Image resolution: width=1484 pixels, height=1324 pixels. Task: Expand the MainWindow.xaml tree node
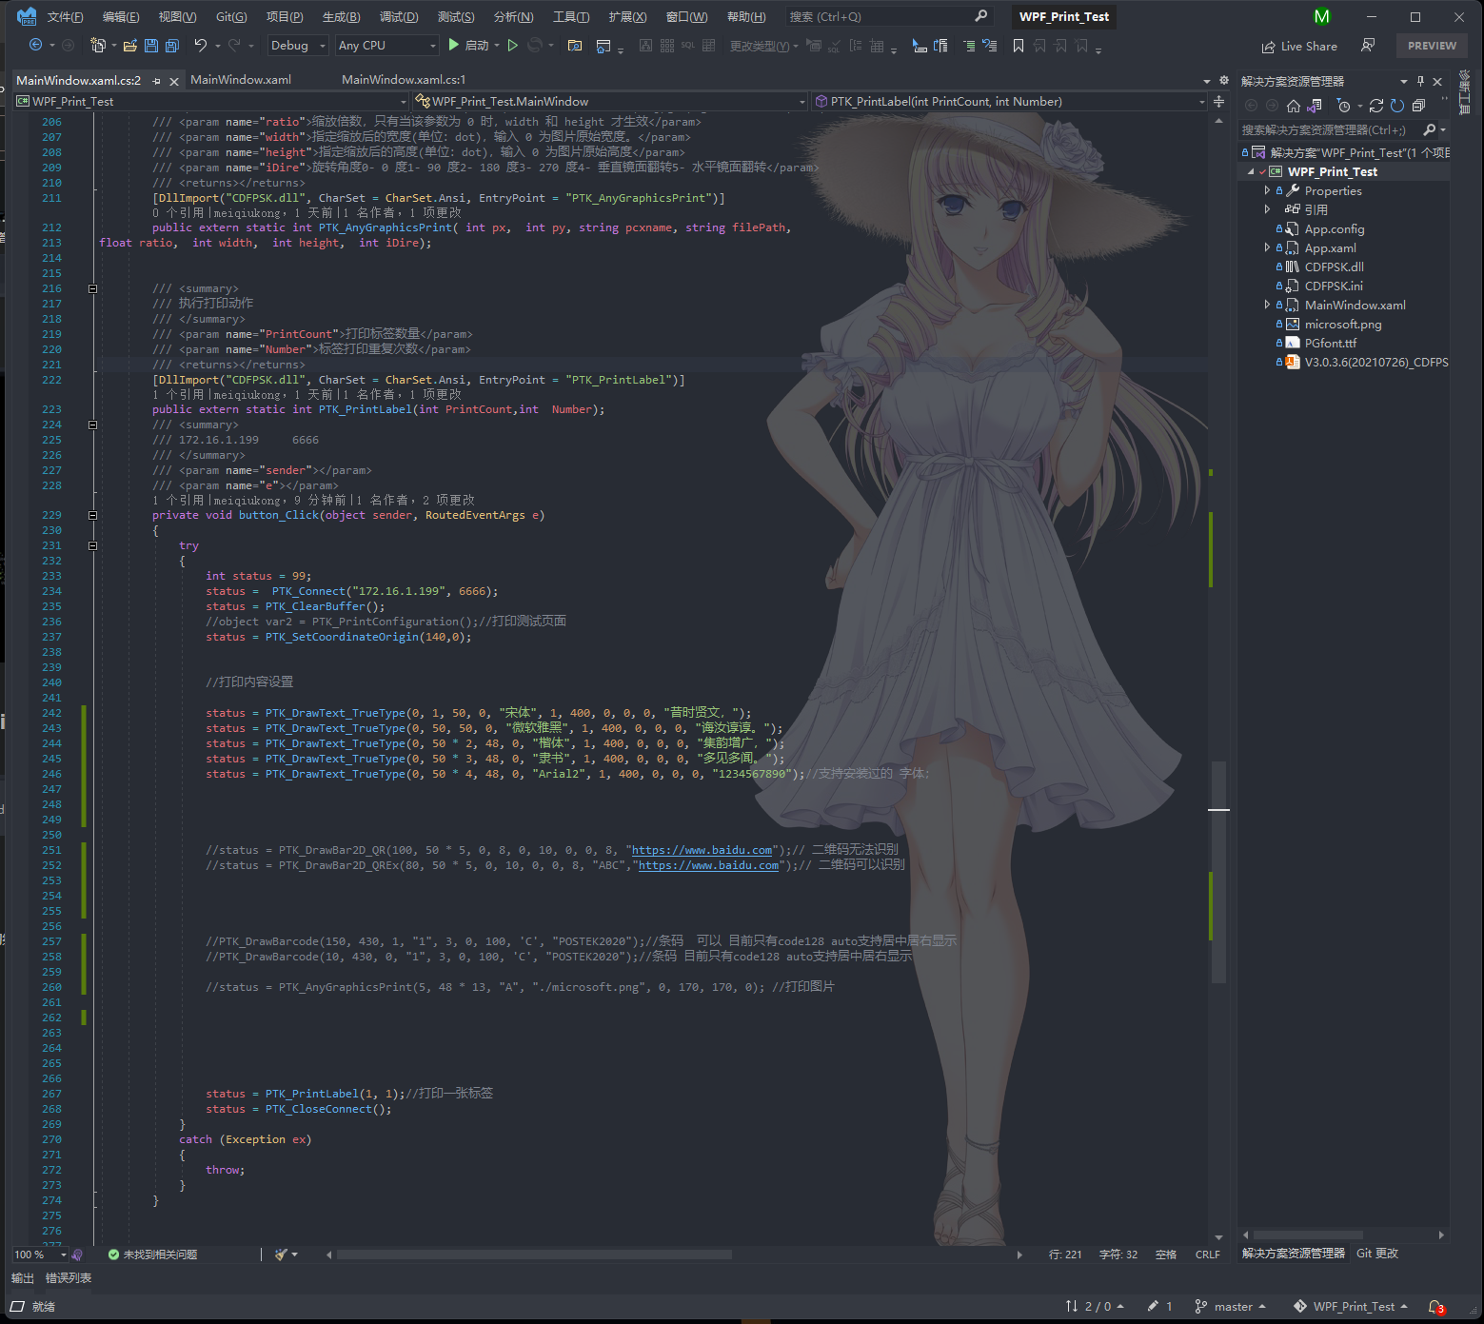tap(1267, 305)
